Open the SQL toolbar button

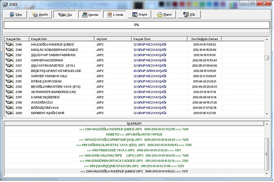tap(189, 15)
